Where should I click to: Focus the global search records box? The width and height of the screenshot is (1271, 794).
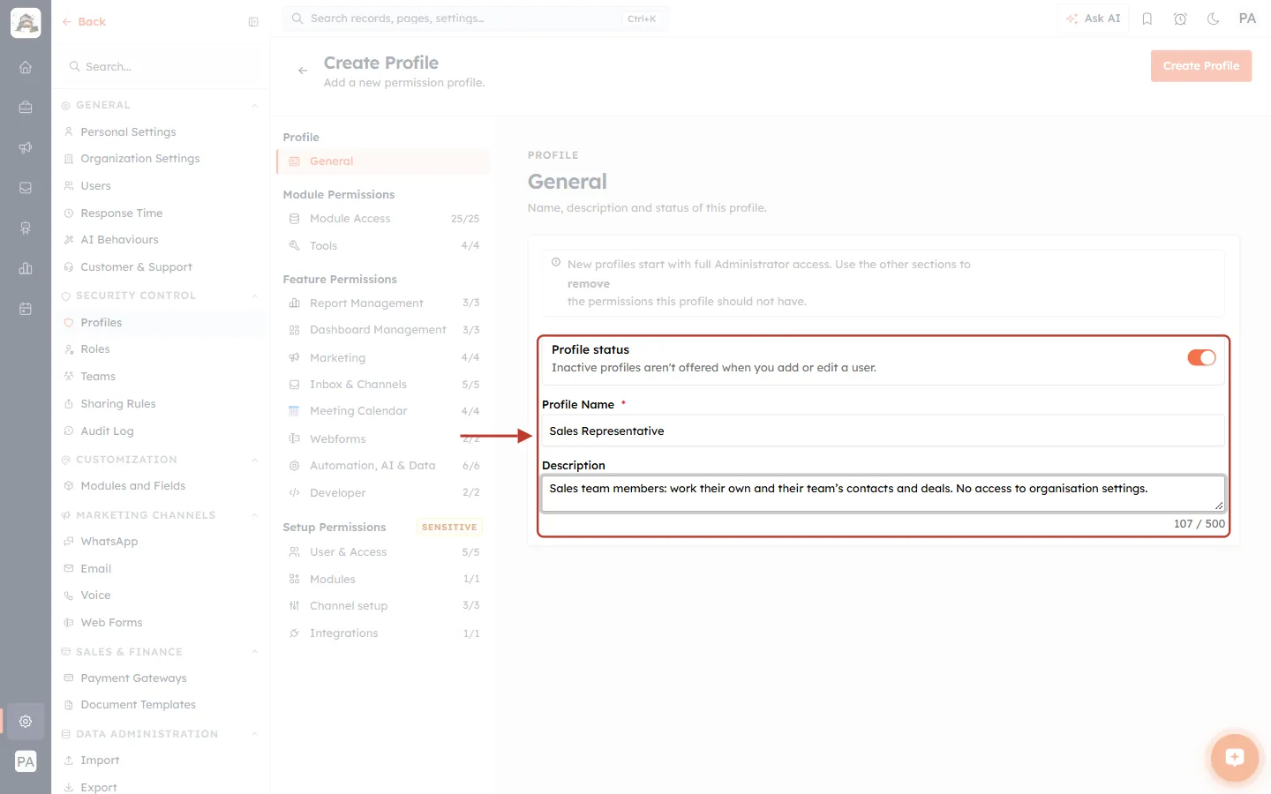coord(476,19)
